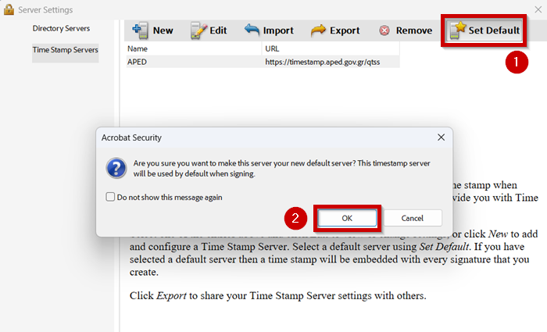Close the Server Settings window

538,9
